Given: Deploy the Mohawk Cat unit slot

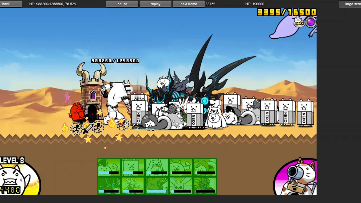Looking at the screenshot, I should [x=109, y=167].
